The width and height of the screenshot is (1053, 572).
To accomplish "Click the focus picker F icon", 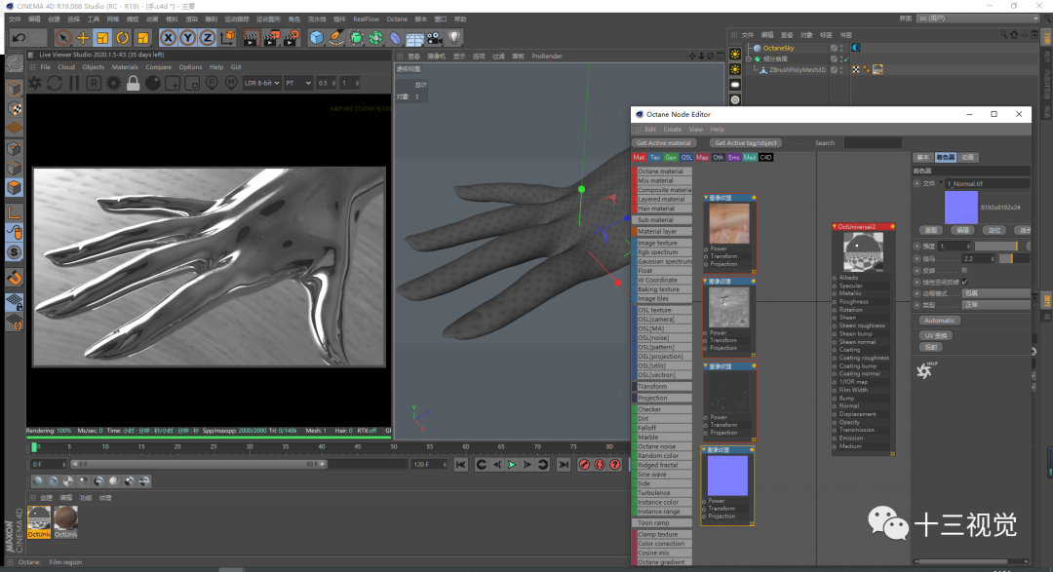I will (212, 83).
